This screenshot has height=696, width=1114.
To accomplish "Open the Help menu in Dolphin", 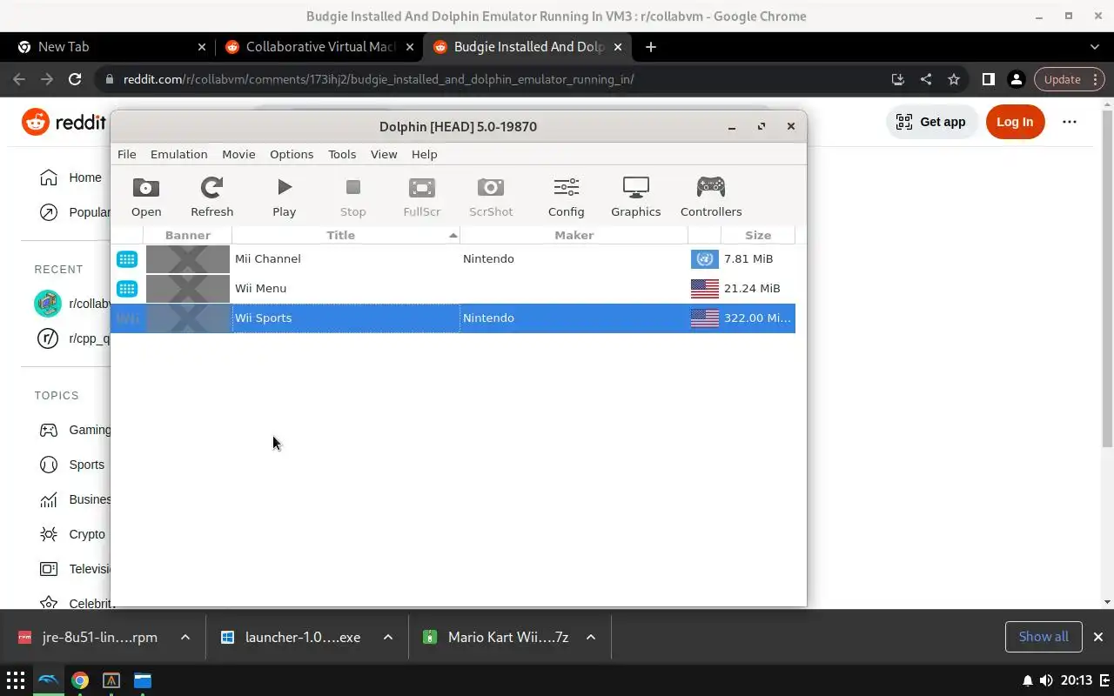I will [424, 154].
